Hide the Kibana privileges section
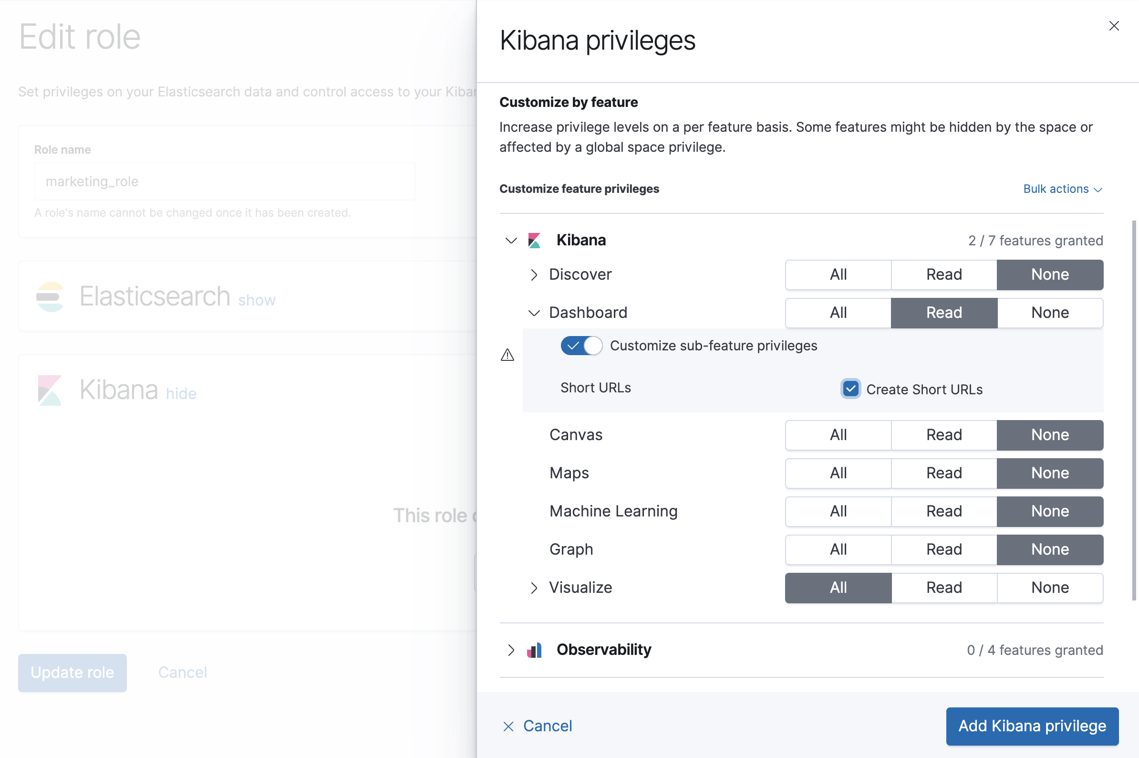This screenshot has height=758, width=1139. click(181, 393)
